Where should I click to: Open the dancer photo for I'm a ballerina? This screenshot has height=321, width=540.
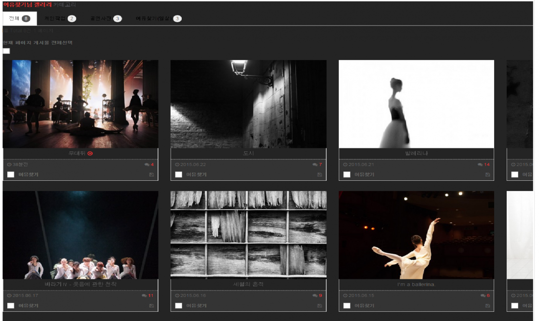tap(416, 235)
